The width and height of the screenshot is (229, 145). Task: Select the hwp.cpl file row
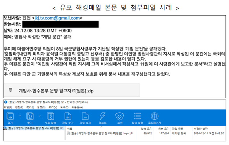(100, 133)
